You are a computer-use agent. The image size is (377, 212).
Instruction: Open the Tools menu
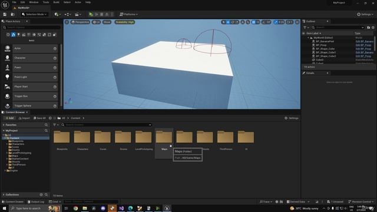coord(46,2)
